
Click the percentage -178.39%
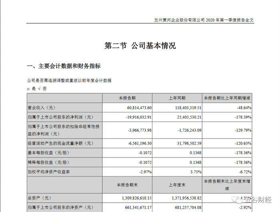point(243,117)
